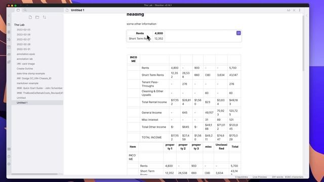This screenshot has width=324, height=182.
Task: Click Live Preview in status bar
Action: tap(260, 177)
